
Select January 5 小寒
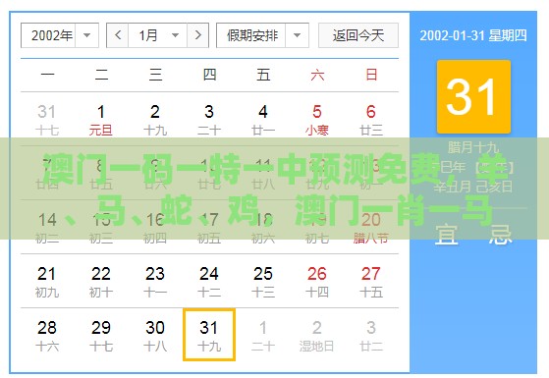point(317,120)
